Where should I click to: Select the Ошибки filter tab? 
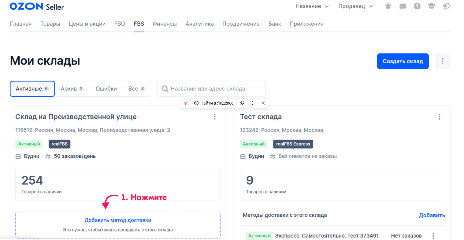(106, 89)
